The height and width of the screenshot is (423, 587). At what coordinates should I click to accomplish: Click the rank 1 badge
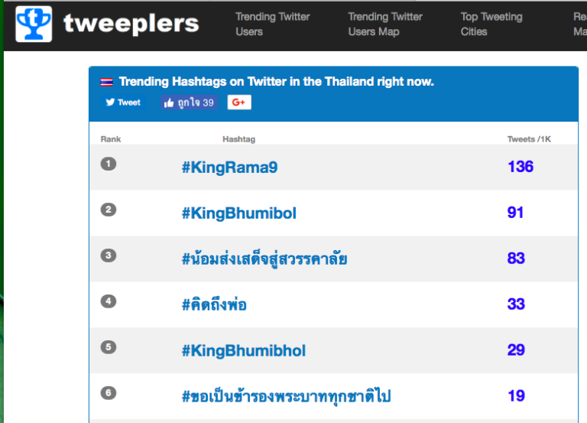[109, 164]
